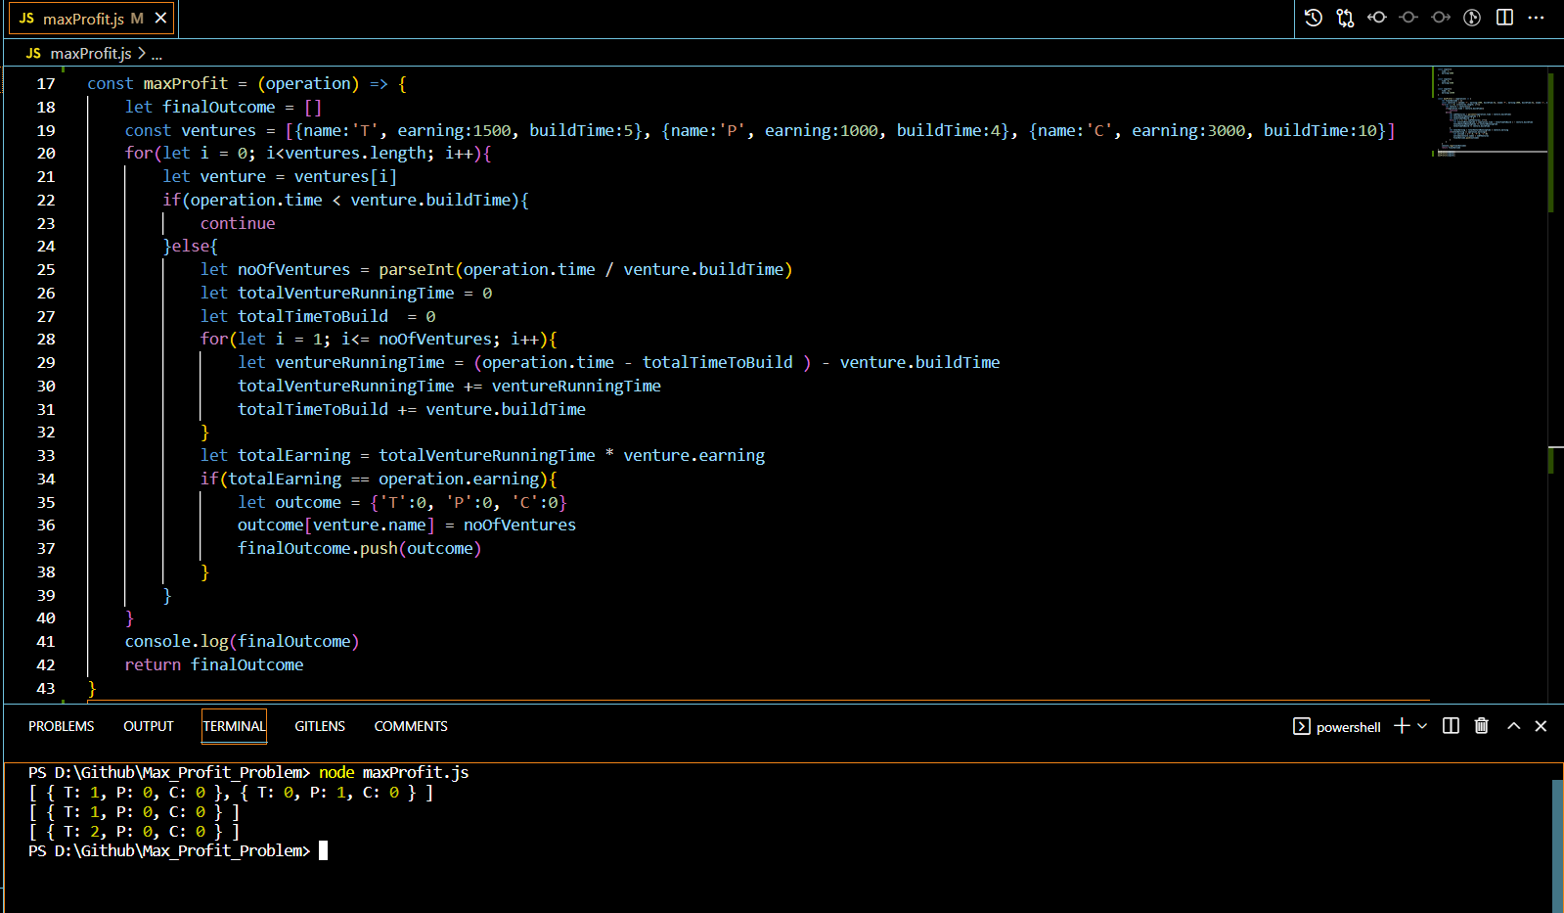
Task: Open changes compare icon in editor toolbar
Action: 1346,18
